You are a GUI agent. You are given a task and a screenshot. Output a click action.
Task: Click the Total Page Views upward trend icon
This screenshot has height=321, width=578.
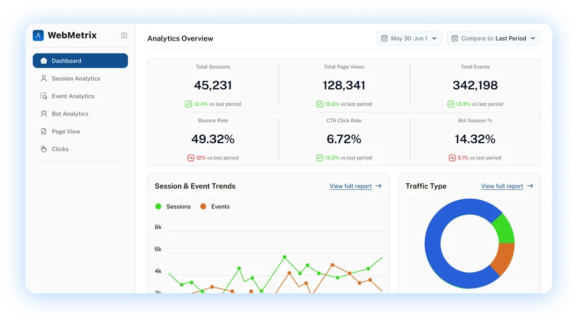tap(320, 104)
